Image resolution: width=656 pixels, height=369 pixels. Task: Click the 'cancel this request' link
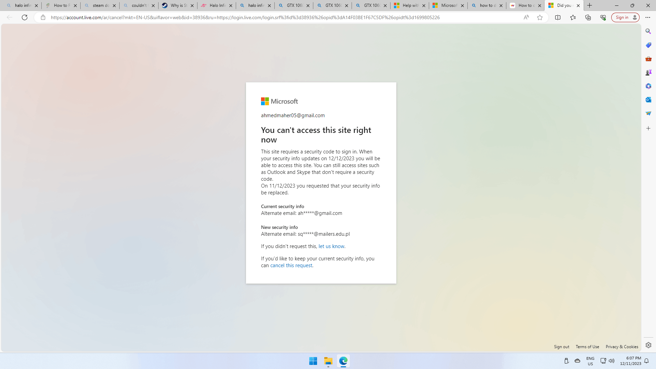tap(291, 265)
